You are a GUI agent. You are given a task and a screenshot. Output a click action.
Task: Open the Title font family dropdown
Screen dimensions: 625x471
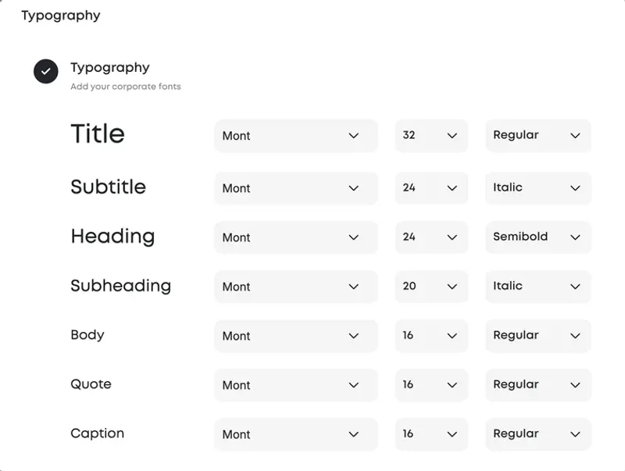(295, 136)
